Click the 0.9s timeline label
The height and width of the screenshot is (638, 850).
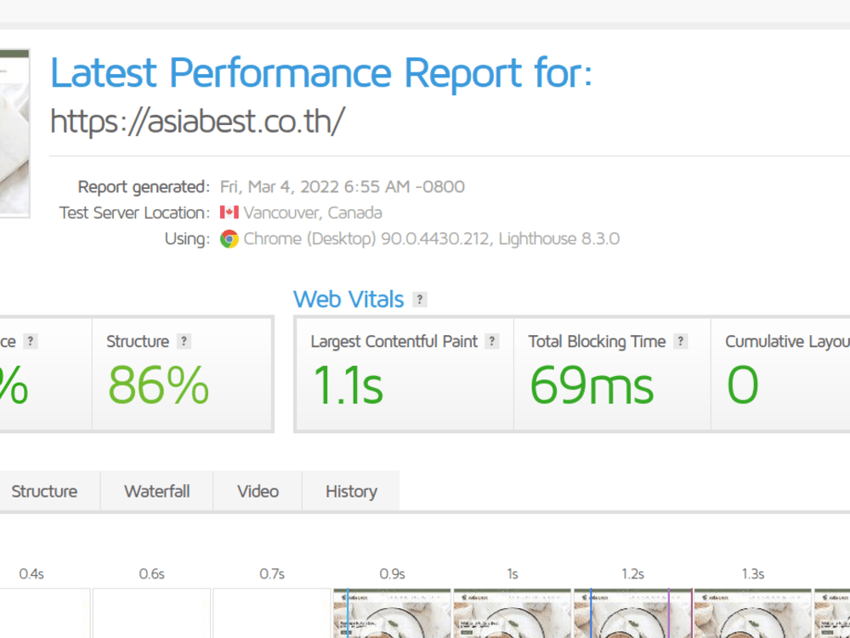tap(392, 574)
